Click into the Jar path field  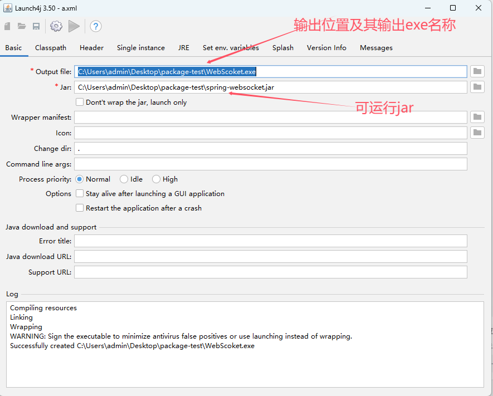pyautogui.click(x=271, y=87)
